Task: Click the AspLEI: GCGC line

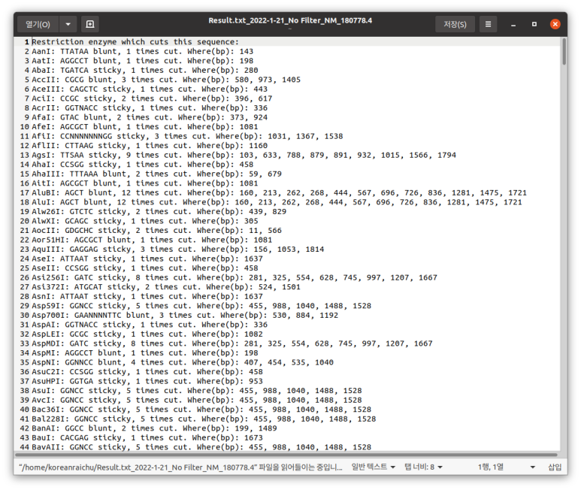Action: pos(147,334)
